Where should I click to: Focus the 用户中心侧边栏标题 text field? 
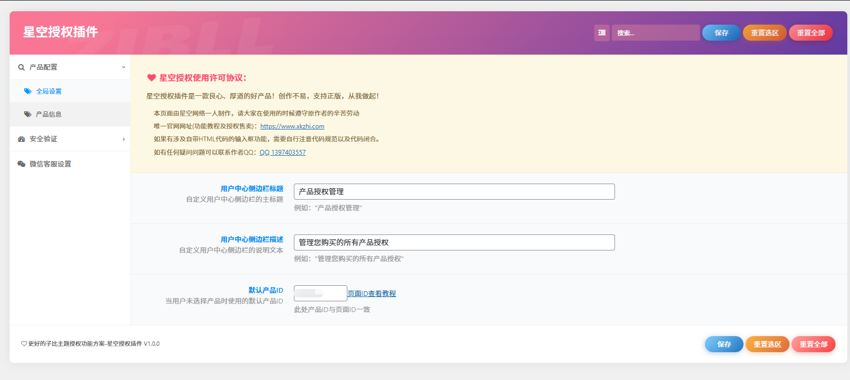point(454,192)
